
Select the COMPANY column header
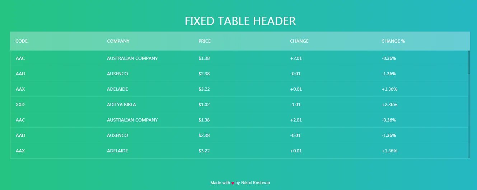pos(118,41)
